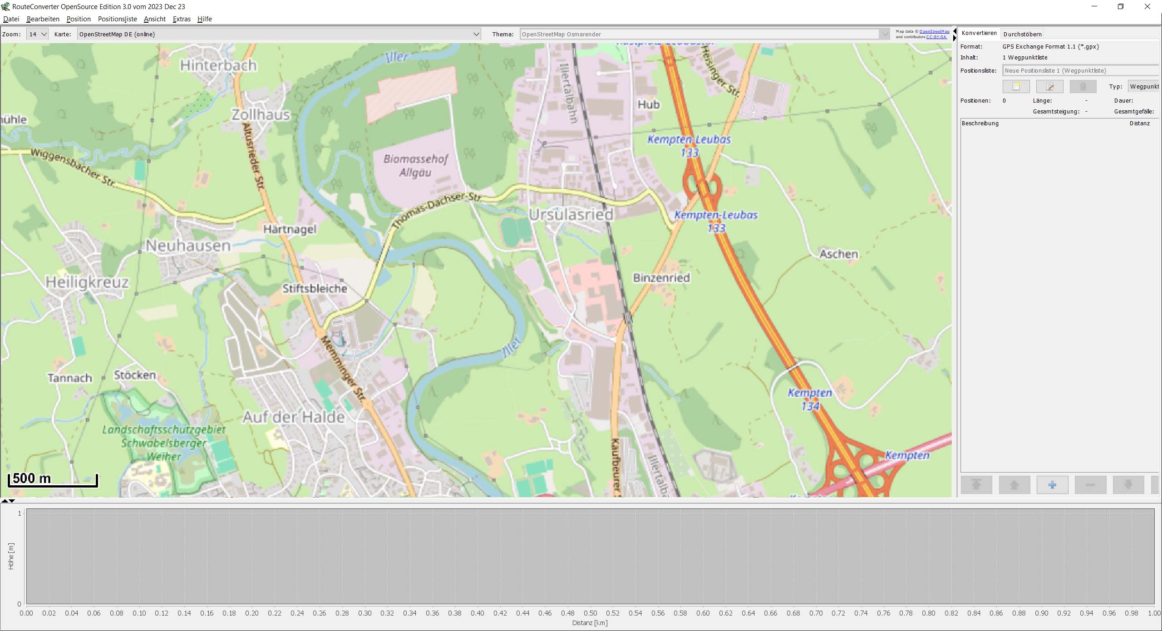
Task: Click the Hinterbach label on map
Action: 218,66
